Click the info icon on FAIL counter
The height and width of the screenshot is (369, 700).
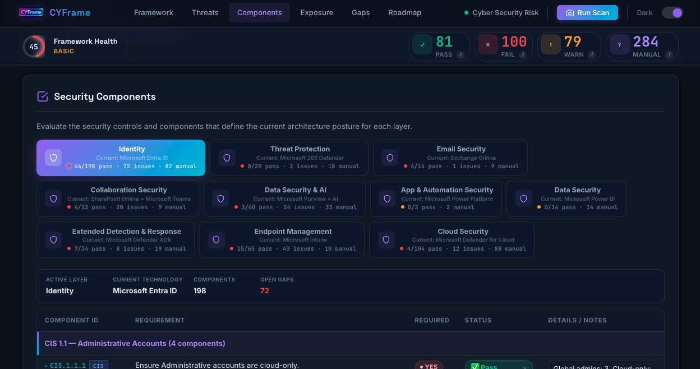point(523,54)
